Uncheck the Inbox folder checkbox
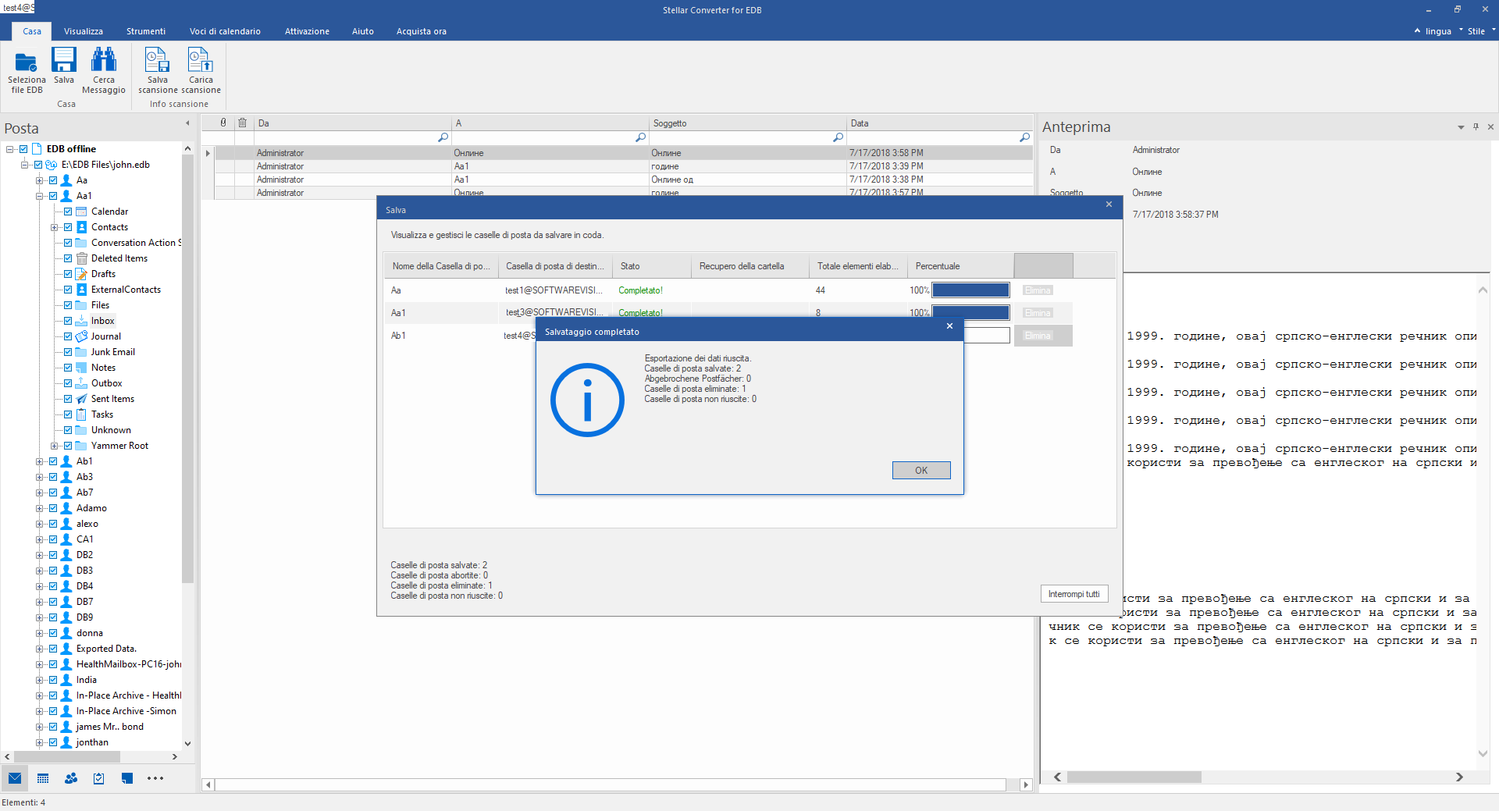The image size is (1499, 811). (x=68, y=321)
